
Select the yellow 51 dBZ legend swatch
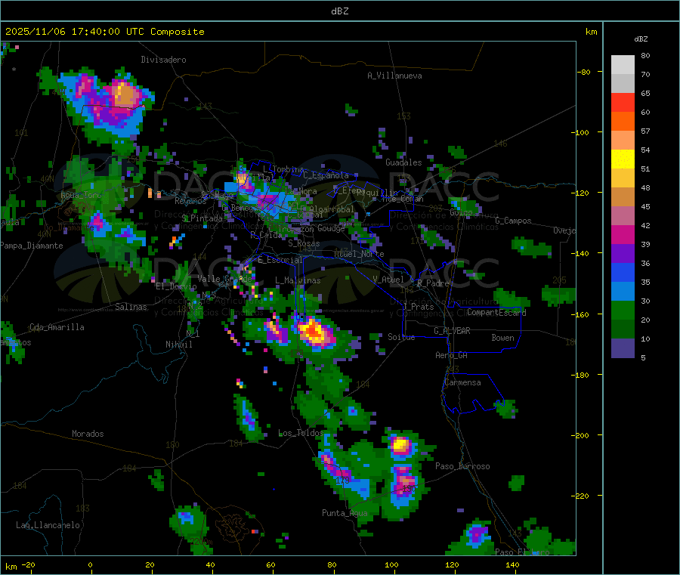[x=623, y=159]
